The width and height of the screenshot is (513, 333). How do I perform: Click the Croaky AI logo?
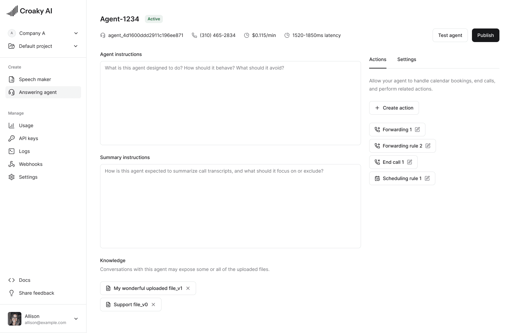(29, 11)
